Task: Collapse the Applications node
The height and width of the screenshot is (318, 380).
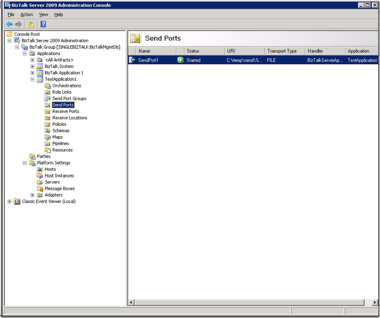Action: [x=25, y=53]
